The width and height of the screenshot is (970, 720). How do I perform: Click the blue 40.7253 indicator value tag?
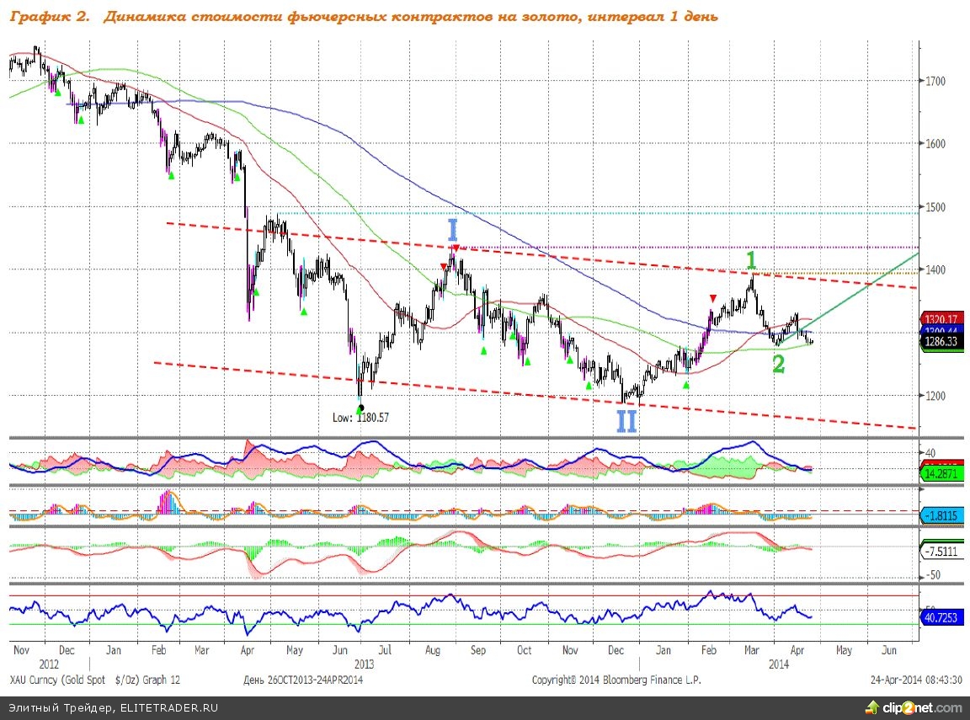(x=942, y=616)
